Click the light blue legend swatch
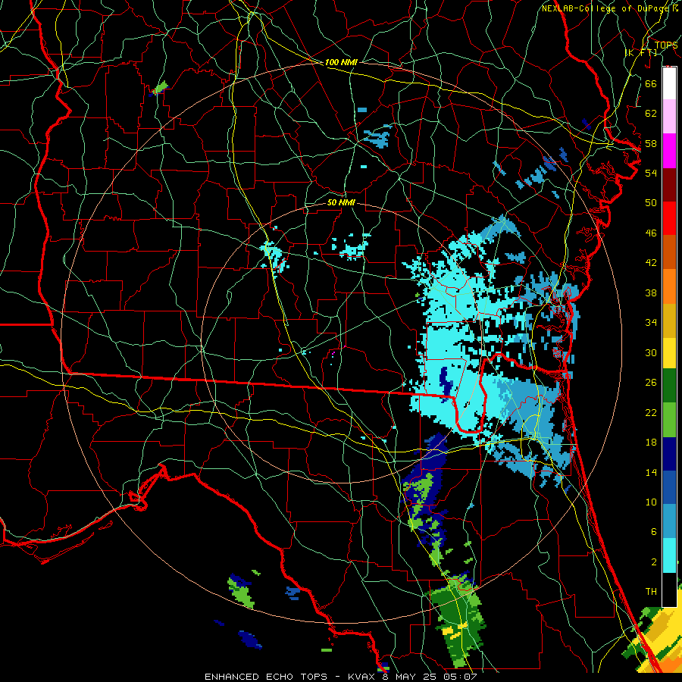Screen dimensions: 682x682 click(x=669, y=521)
